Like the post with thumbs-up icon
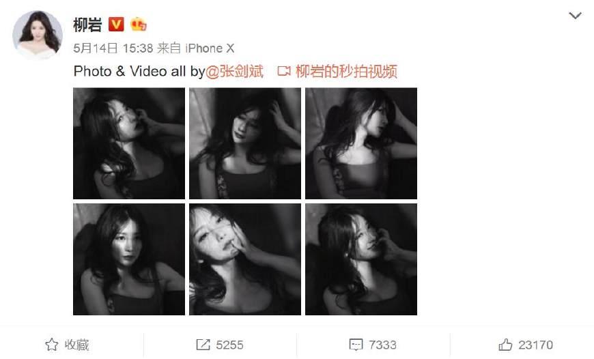The height and width of the screenshot is (359, 594). [505, 345]
